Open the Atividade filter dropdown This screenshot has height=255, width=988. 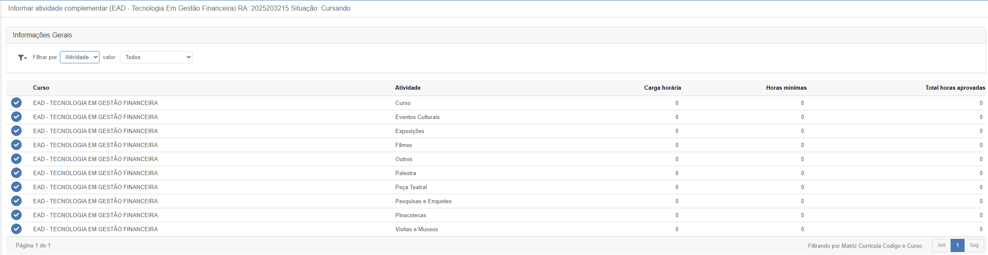(x=79, y=57)
